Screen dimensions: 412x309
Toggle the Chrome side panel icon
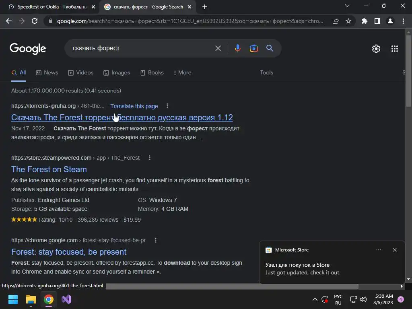377,21
